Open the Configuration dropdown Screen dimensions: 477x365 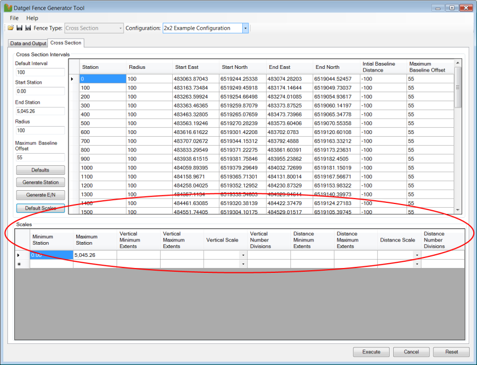click(245, 28)
